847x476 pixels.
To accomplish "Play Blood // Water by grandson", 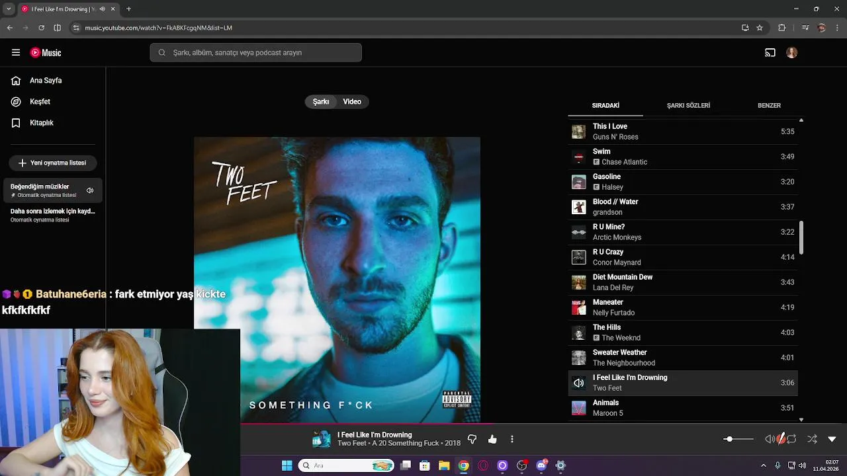I will (x=683, y=207).
